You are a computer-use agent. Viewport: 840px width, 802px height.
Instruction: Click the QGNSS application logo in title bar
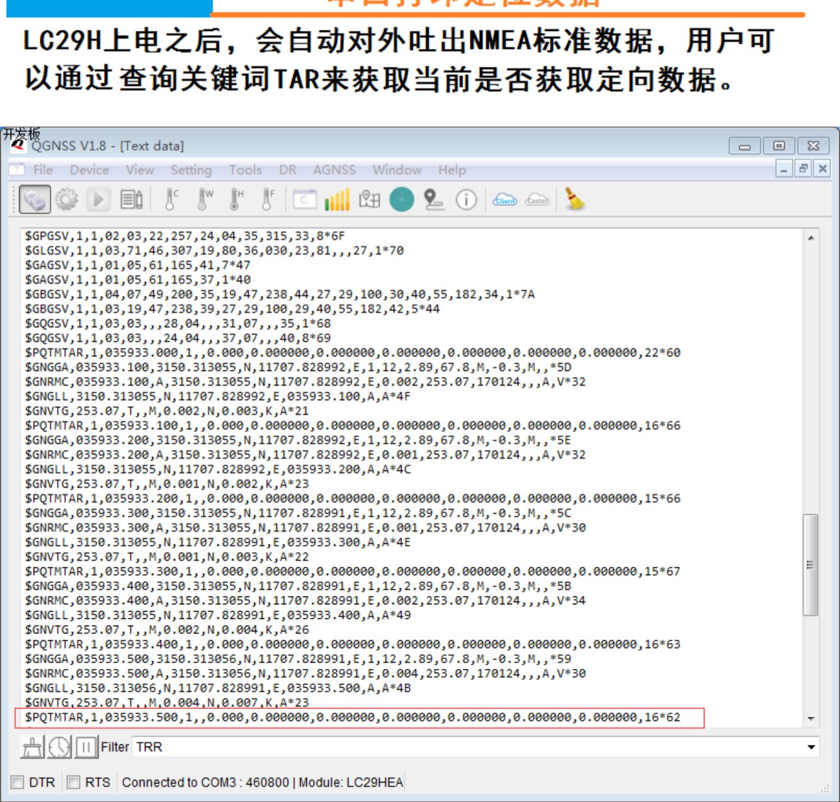tap(18, 145)
